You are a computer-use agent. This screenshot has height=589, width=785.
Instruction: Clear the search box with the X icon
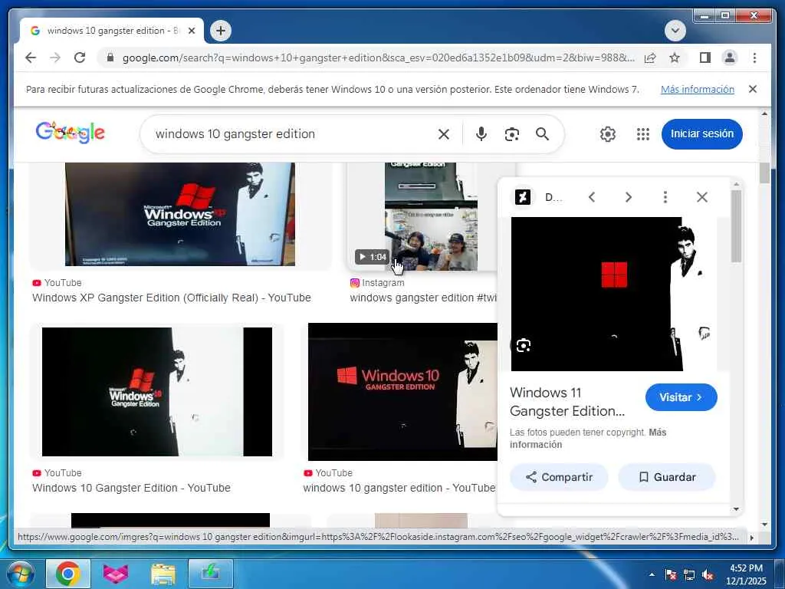coord(444,134)
